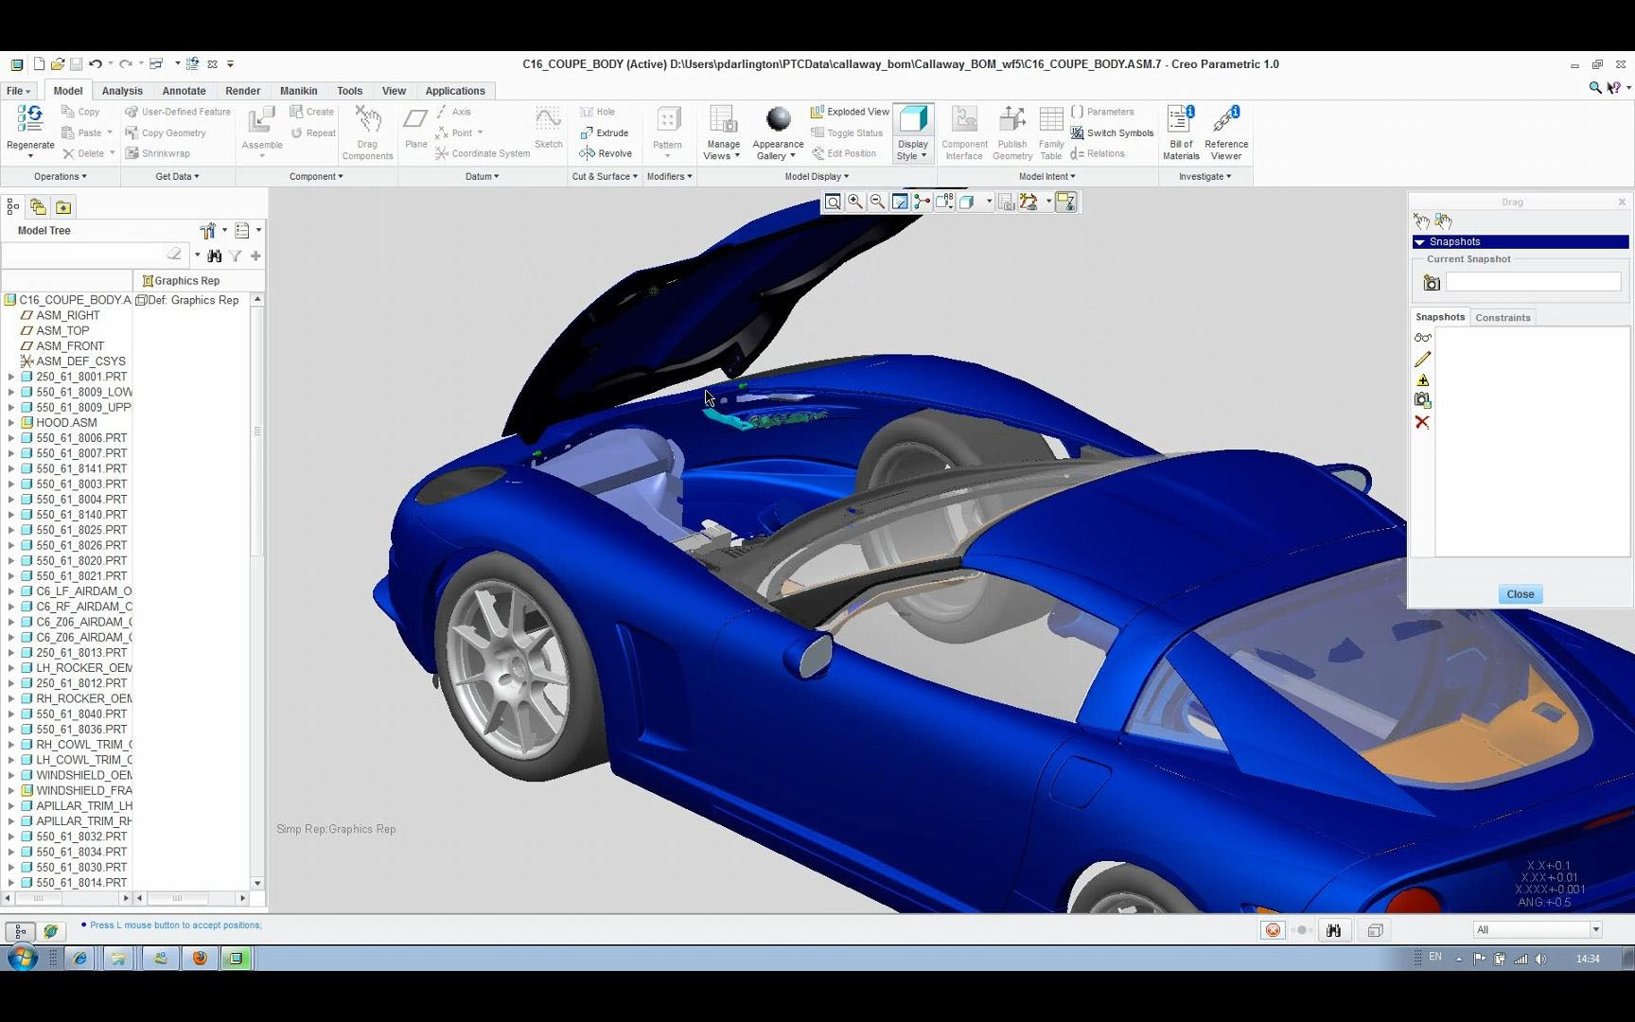
Task: Click the Revolve button
Action: pyautogui.click(x=606, y=153)
